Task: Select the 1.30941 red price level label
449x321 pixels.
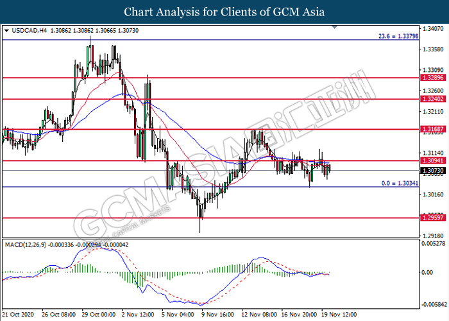Action: pyautogui.click(x=432, y=160)
